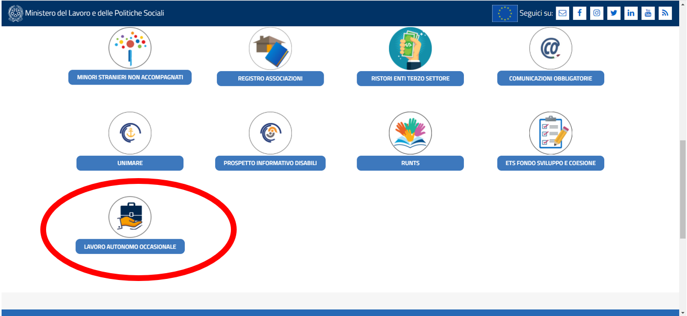
Task: Click Ministero del Lavoro header title link
Action: [x=94, y=13]
